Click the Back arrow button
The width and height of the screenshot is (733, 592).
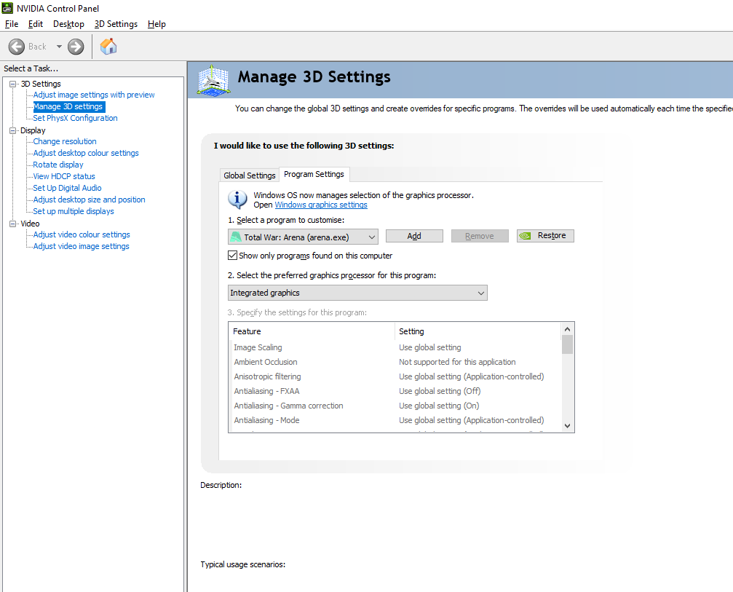[x=17, y=47]
